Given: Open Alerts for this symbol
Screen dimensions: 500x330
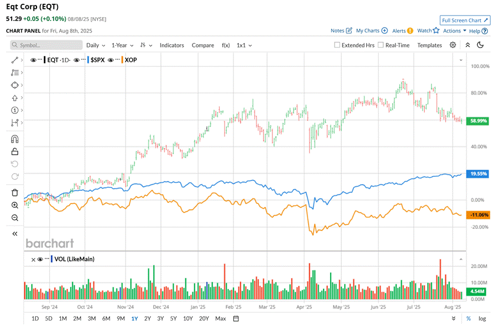Looking at the screenshot, I should click(x=403, y=30).
